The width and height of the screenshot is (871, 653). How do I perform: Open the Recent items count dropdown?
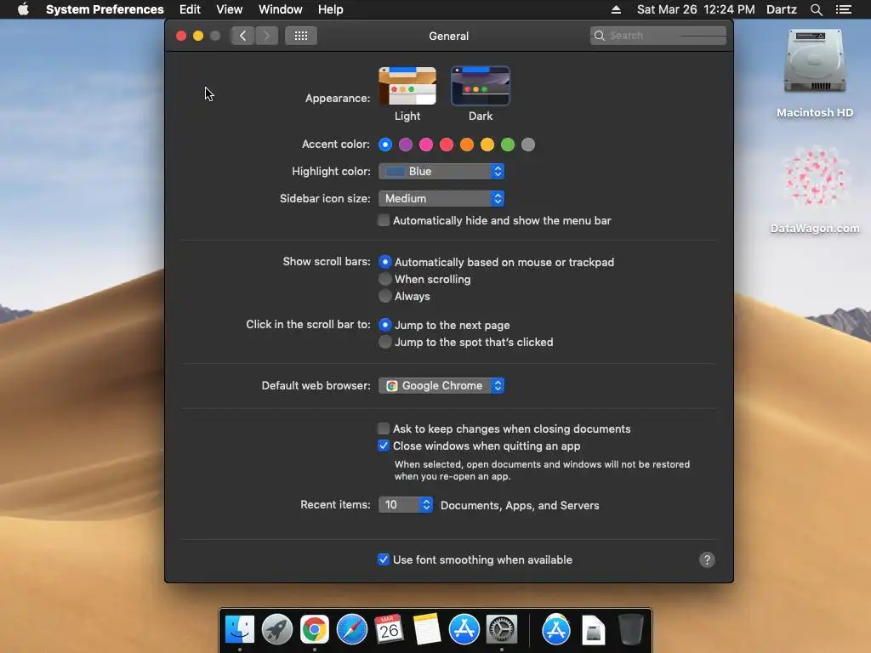[x=406, y=505]
